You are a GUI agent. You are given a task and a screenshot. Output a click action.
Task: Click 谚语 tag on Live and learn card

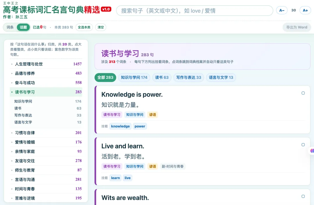pyautogui.click(x=153, y=166)
